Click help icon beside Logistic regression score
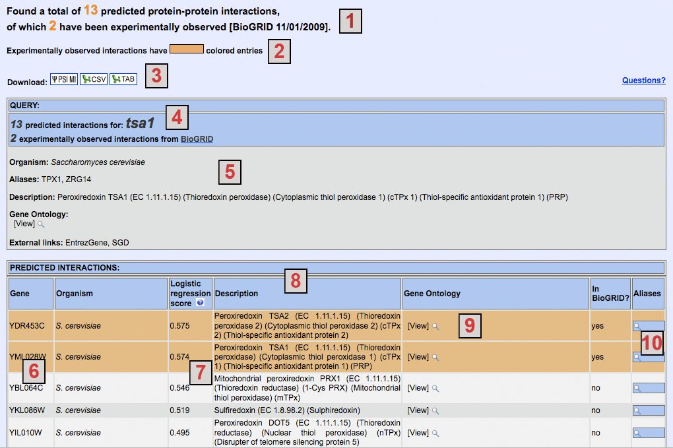673x448 pixels. [200, 304]
